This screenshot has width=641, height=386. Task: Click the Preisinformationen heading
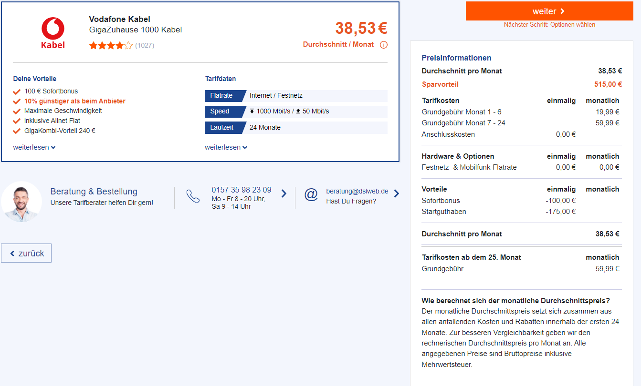(456, 58)
